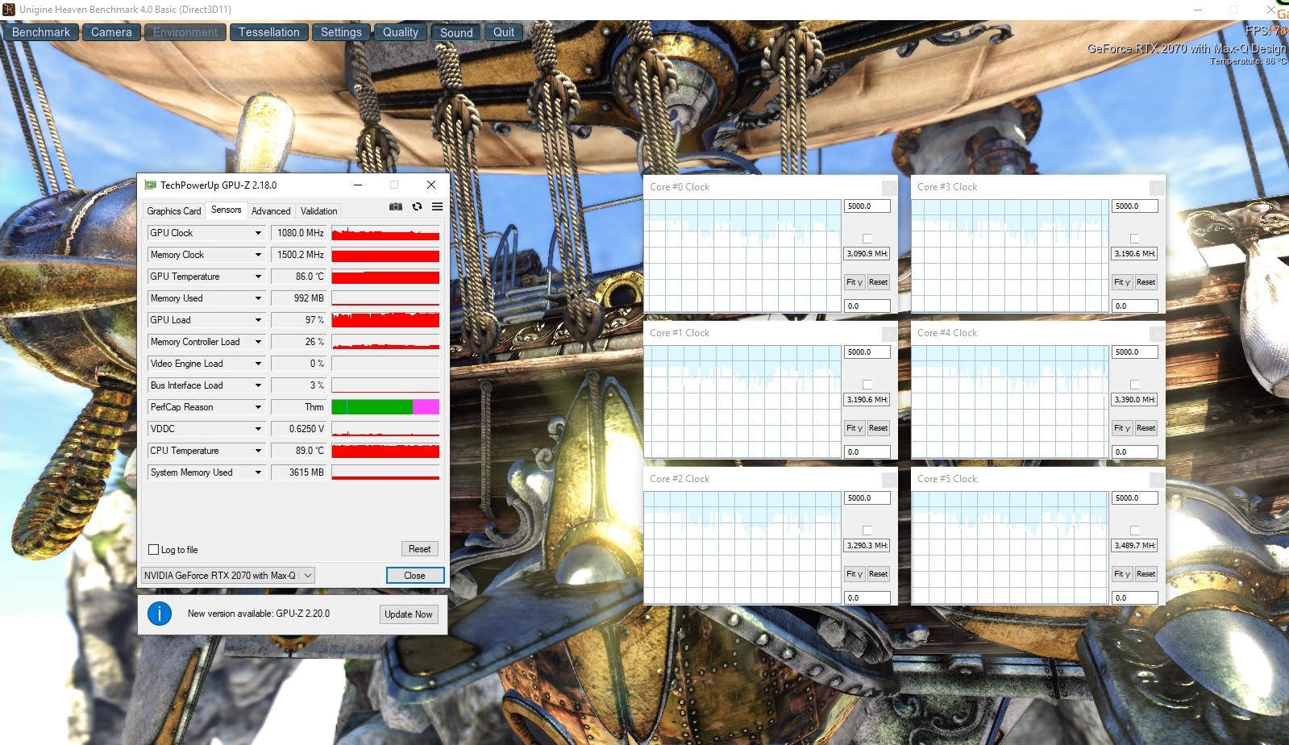Open the NVIDIA GeForce RTX 2070 device selector
Image resolution: width=1289 pixels, height=745 pixels.
[x=228, y=576]
